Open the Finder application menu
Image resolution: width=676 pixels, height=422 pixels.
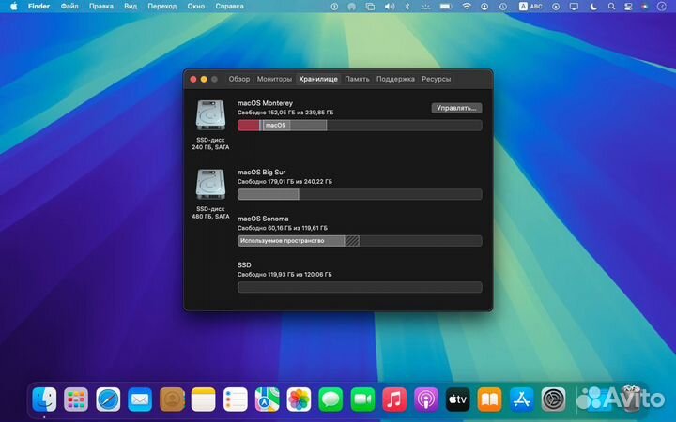(38, 7)
